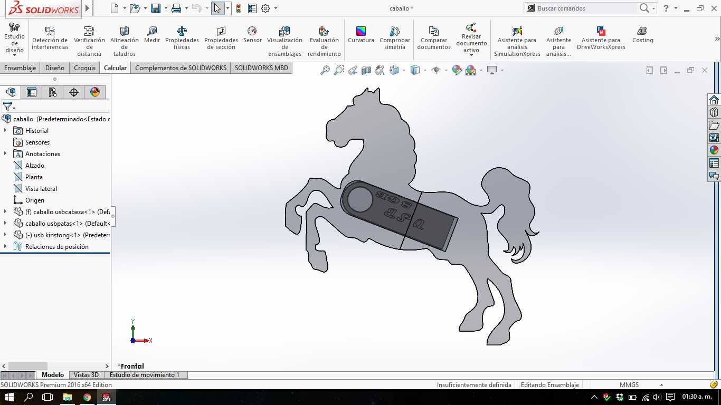Screen dimensions: 721x405
Task: Switch to Croquis tab
Action: click(85, 68)
